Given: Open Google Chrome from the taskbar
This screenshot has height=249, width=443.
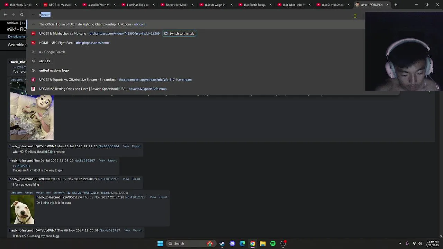Looking at the screenshot, I should coord(253,243).
